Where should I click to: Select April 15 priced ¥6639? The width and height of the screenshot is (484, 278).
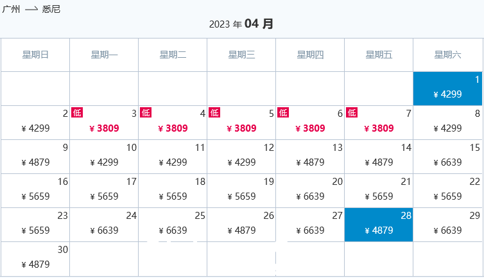click(x=447, y=157)
